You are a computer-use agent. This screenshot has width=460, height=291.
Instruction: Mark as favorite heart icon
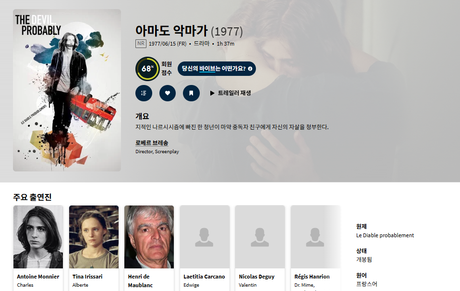coord(168,93)
